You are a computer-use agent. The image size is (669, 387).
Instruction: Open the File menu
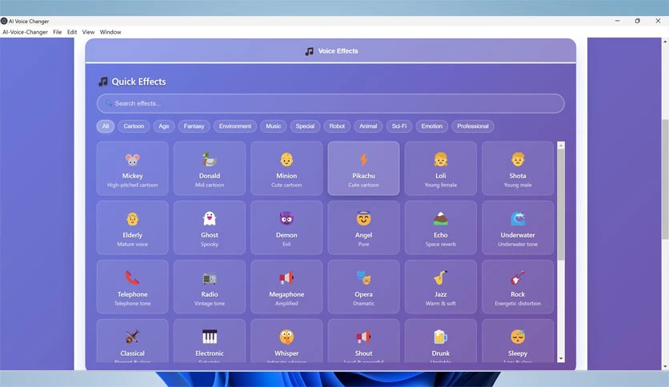coord(57,32)
